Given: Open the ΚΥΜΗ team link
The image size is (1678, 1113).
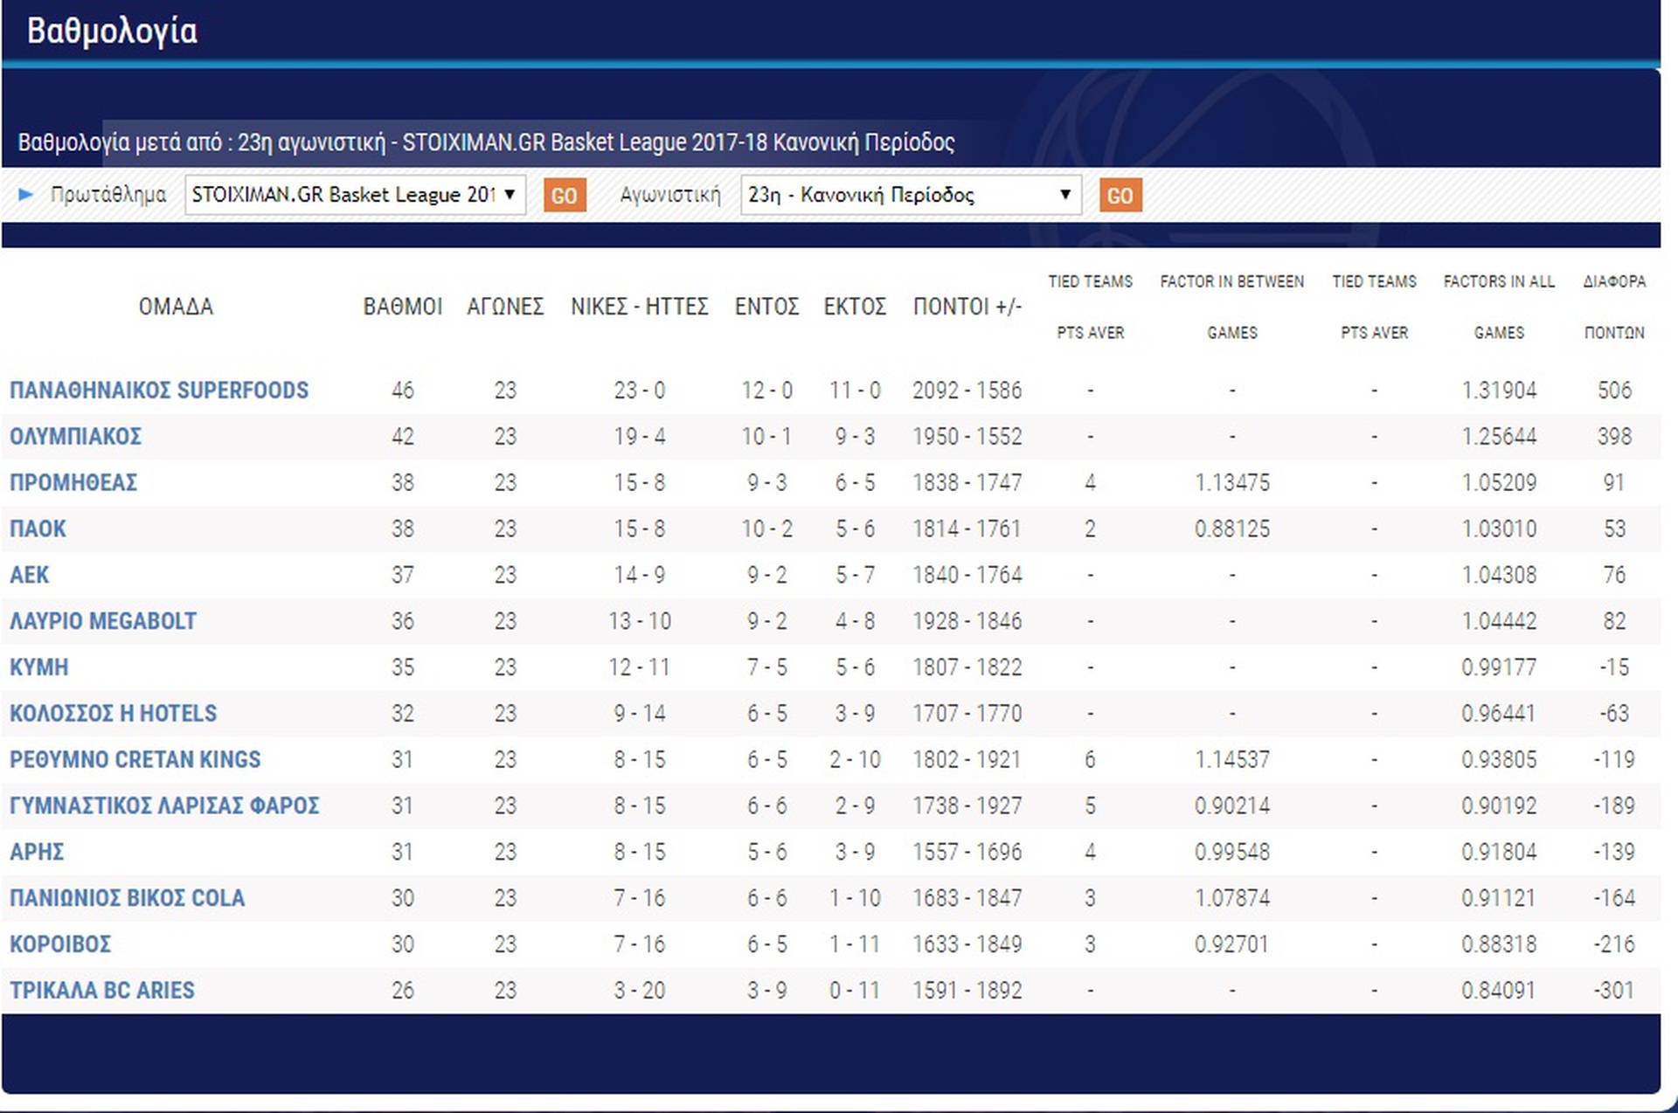Looking at the screenshot, I should (x=38, y=667).
